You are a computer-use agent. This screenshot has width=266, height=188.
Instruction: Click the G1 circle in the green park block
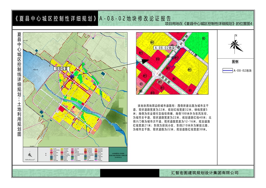[x=204, y=38]
